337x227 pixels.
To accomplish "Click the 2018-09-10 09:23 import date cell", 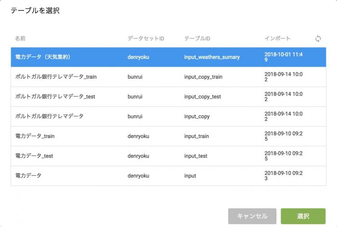I will coord(284,175).
